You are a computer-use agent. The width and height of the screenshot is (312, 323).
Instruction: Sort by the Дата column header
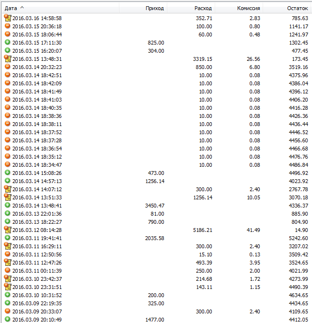point(60,8)
